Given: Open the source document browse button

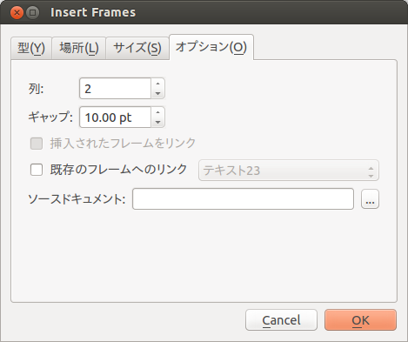Looking at the screenshot, I should click(370, 199).
